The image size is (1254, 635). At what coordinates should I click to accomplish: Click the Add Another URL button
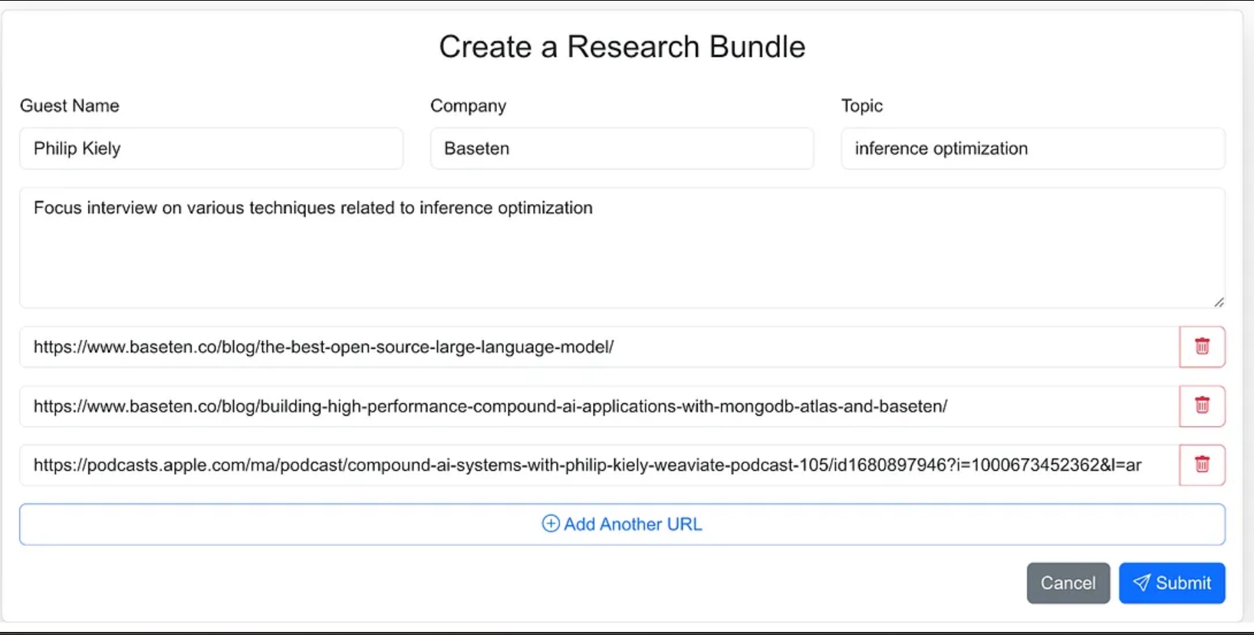[x=622, y=525]
